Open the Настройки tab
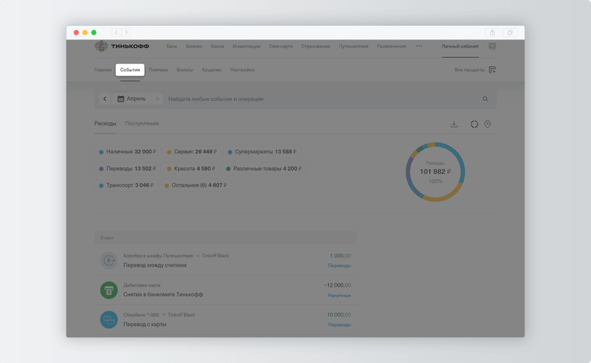This screenshot has width=591, height=363. point(243,70)
